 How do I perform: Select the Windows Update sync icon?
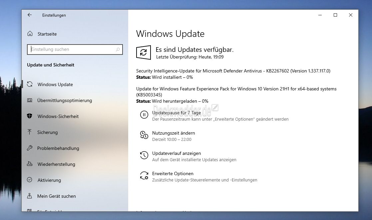coord(30,84)
